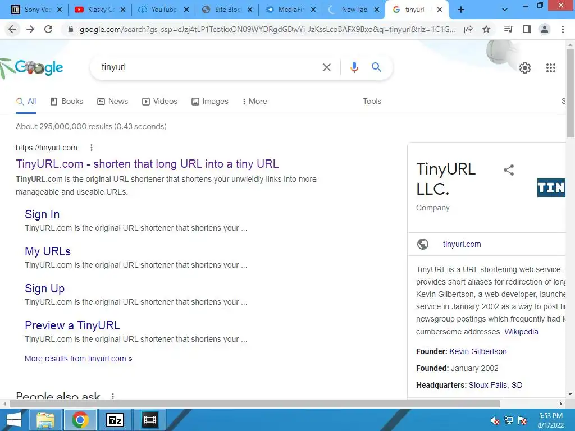Open the Action Center flag tray icon

tap(522, 420)
